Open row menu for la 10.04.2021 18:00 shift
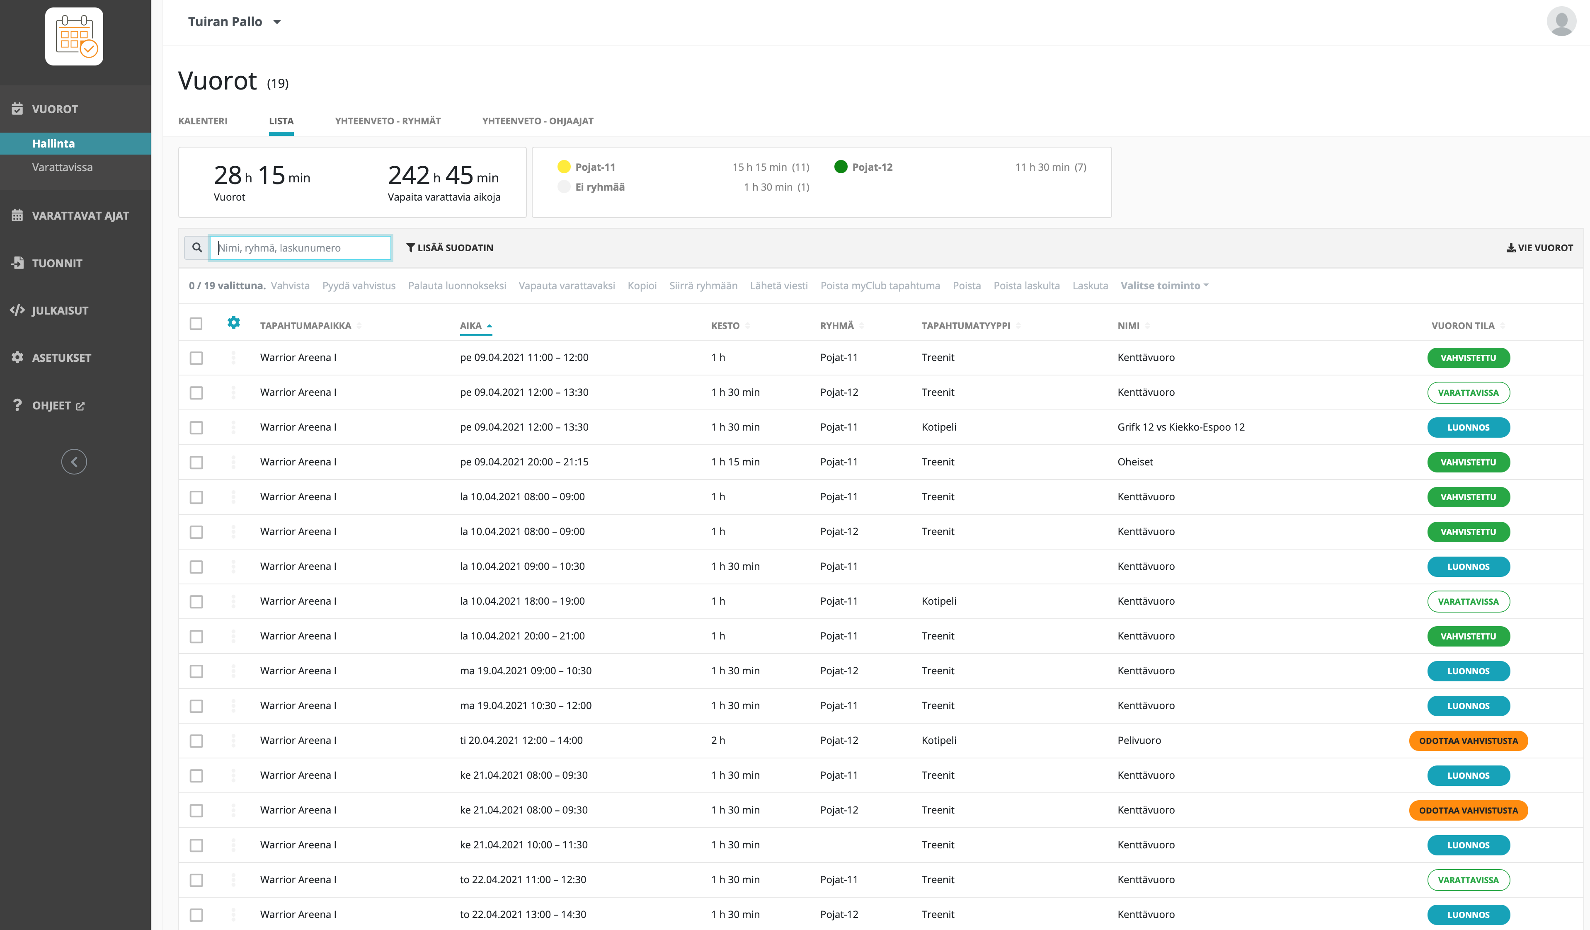1590x930 pixels. click(233, 601)
